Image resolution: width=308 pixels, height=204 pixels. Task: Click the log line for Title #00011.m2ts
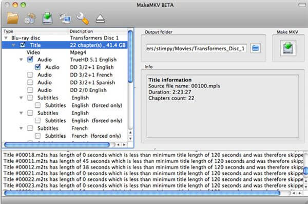point(153,161)
